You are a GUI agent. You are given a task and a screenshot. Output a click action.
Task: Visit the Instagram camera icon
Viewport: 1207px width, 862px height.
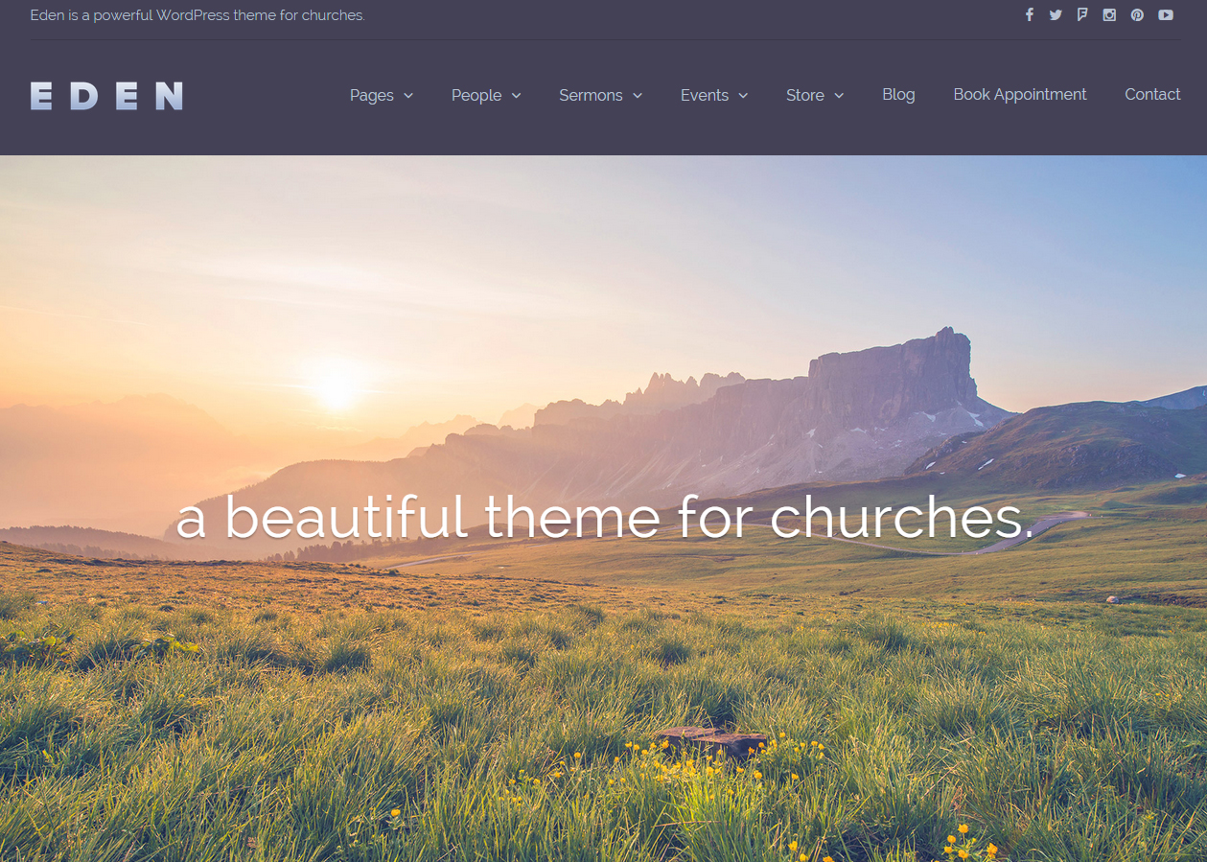pyautogui.click(x=1109, y=14)
